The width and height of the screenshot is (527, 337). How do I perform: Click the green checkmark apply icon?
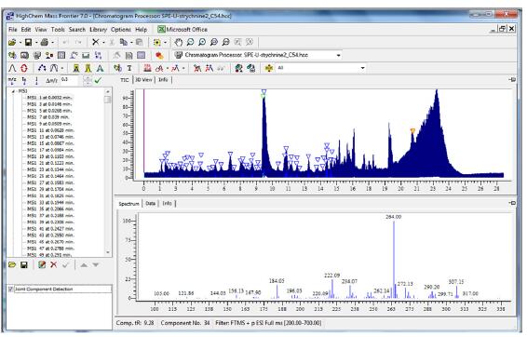[x=98, y=80]
